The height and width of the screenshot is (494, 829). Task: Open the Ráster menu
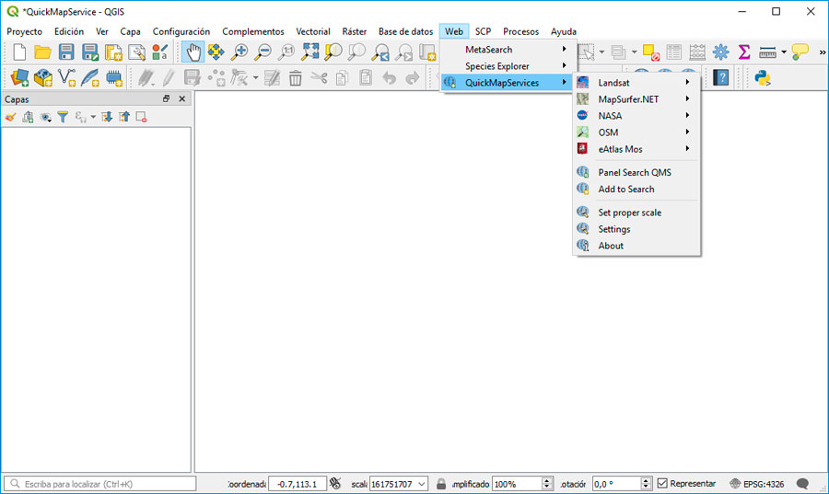[355, 31]
